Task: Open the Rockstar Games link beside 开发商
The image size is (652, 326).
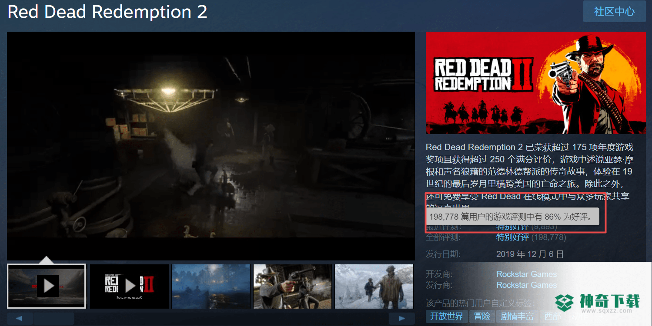Action: [x=526, y=274]
